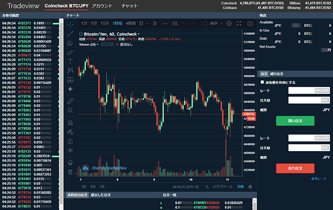Open the price scale settings gear at the bottom

(x=250, y=187)
